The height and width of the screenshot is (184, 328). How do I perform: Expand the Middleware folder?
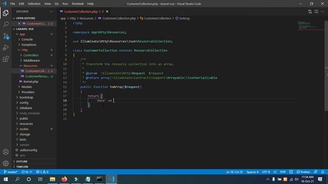point(34,60)
